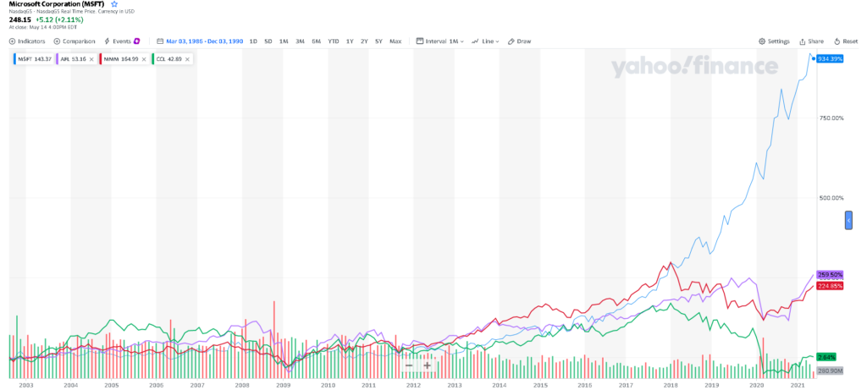Open the date range calendar picker
867x390 pixels.
pyautogui.click(x=161, y=41)
